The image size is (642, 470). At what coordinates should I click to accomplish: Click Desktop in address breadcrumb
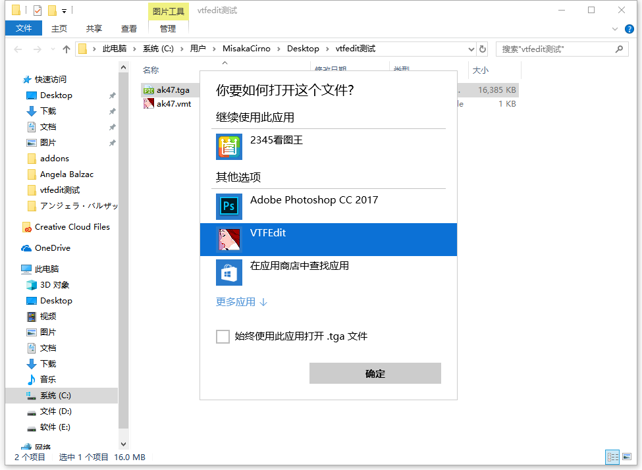click(x=303, y=49)
